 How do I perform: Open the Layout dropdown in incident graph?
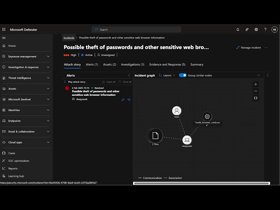(167, 75)
